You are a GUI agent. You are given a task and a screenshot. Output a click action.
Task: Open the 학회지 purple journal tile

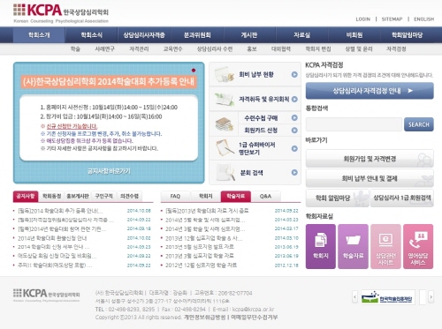(321, 246)
